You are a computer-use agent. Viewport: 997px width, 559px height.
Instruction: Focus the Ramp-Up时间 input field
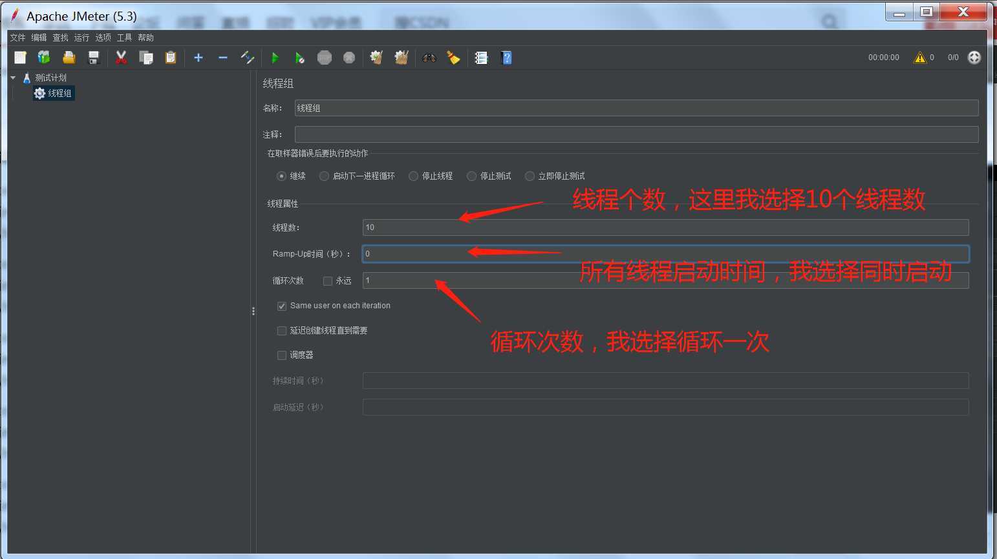[666, 254]
